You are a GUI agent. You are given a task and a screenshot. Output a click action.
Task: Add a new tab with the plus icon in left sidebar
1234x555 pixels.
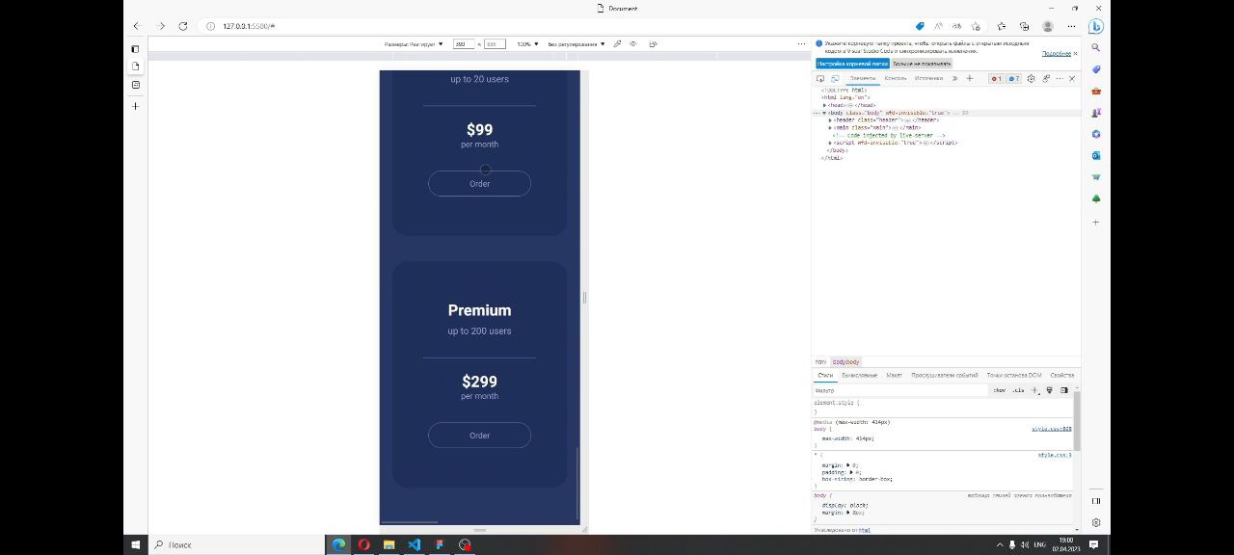point(135,106)
